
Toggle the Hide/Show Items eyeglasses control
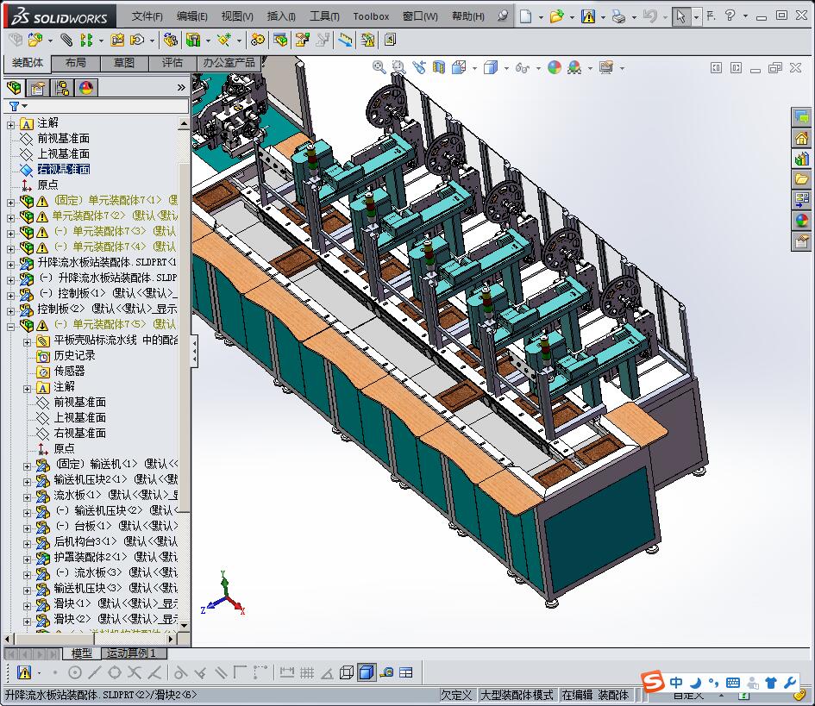pos(522,67)
